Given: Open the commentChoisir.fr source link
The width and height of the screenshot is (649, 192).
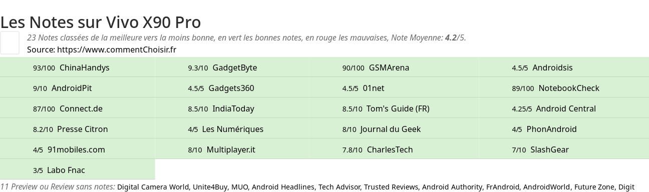Looking at the screenshot, I should (x=117, y=49).
